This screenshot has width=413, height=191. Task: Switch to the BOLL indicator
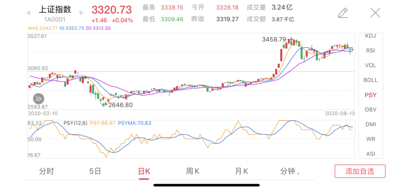pos(371,80)
